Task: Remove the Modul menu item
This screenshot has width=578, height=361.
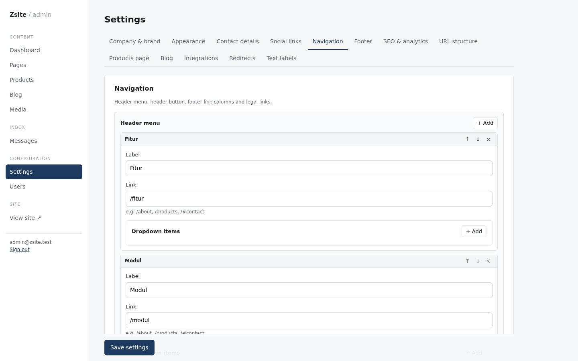Action: pos(488,261)
